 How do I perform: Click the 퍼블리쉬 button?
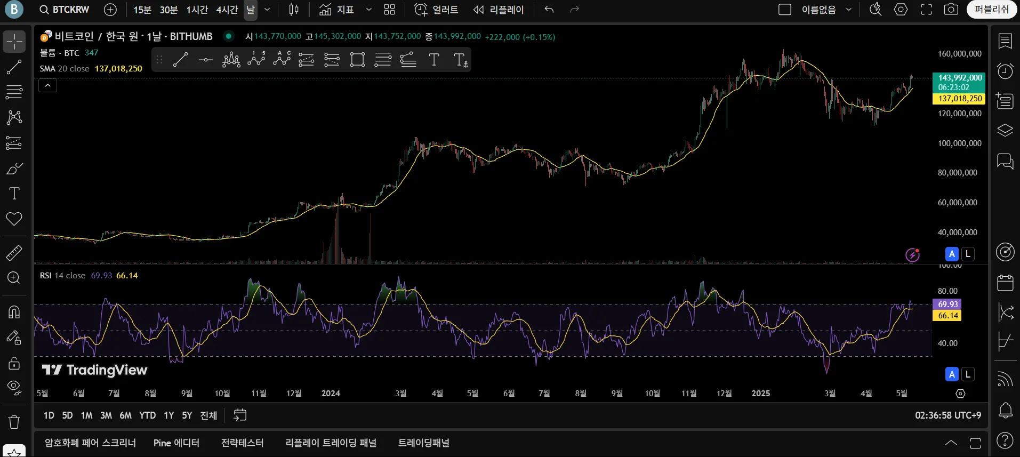click(991, 10)
